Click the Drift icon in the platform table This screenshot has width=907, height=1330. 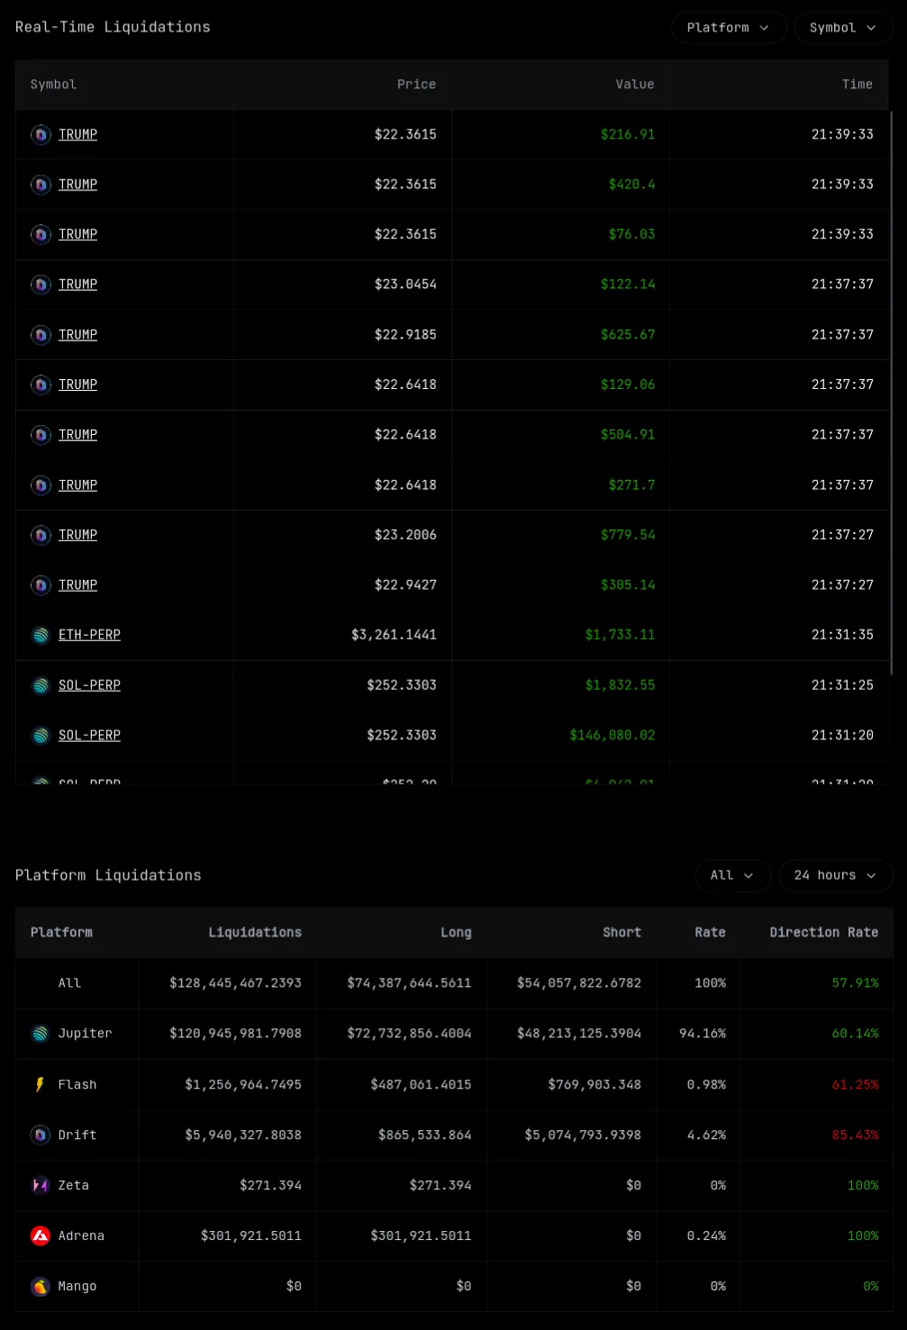(41, 1135)
